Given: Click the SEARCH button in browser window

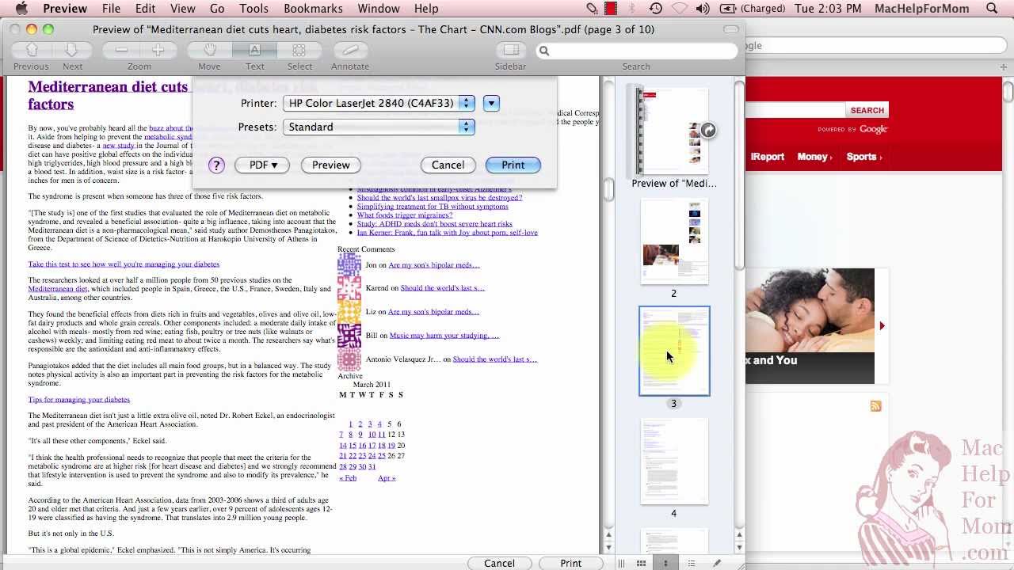Looking at the screenshot, I should coord(867,110).
